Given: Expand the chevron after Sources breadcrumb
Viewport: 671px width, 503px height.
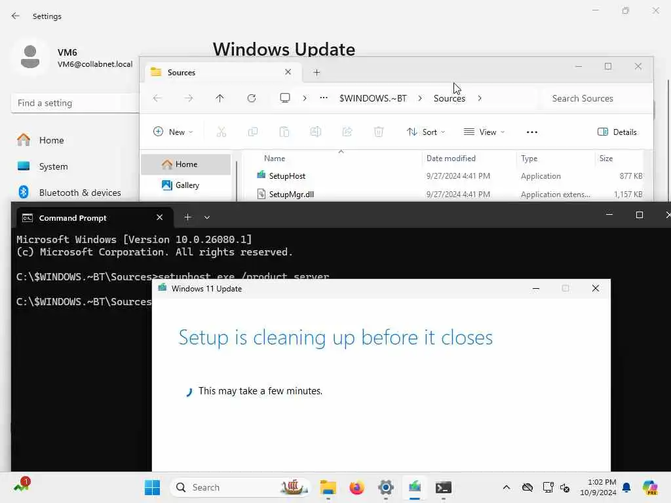Looking at the screenshot, I should pyautogui.click(x=480, y=98).
